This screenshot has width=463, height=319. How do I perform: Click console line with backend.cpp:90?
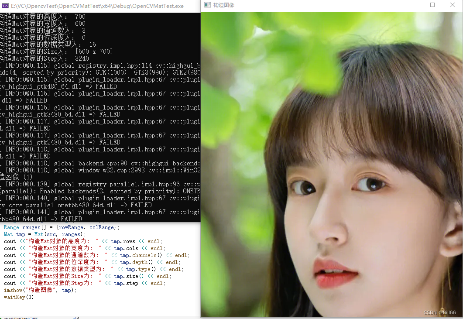100,163
